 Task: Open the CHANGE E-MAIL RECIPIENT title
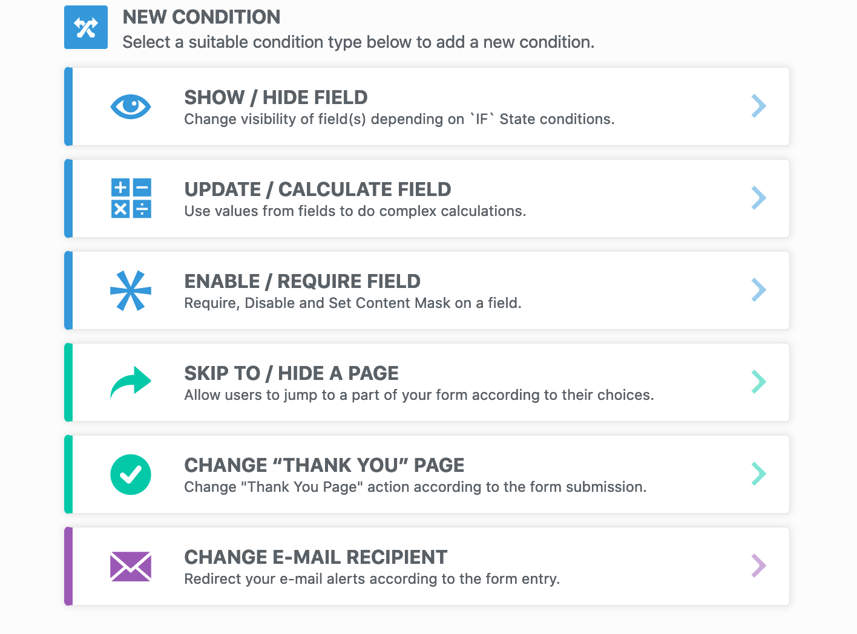[315, 557]
